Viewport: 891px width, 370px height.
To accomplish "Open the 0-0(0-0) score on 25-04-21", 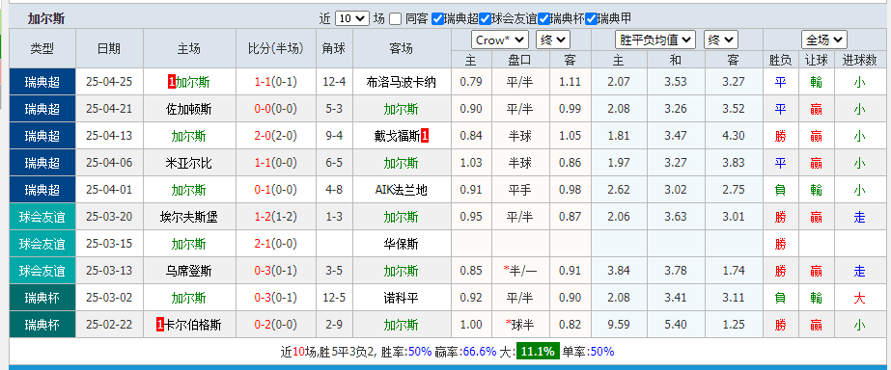I will (275, 109).
